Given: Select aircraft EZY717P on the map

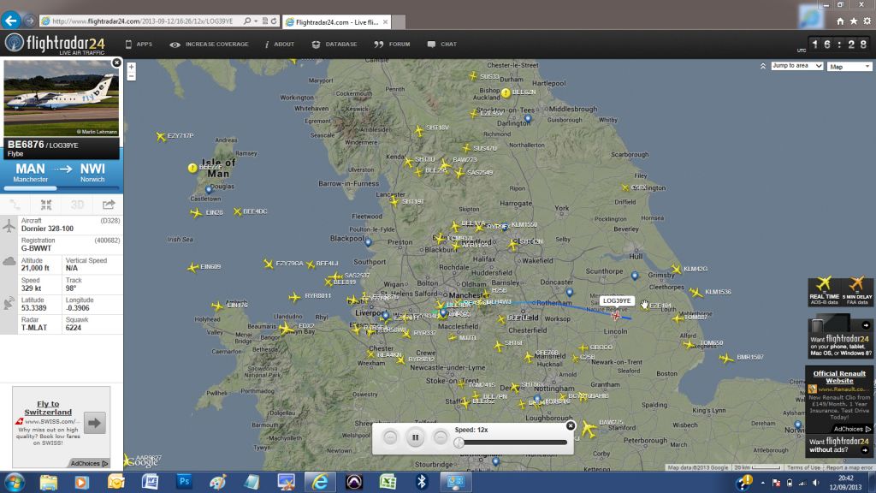Looking at the screenshot, I should tap(161, 136).
